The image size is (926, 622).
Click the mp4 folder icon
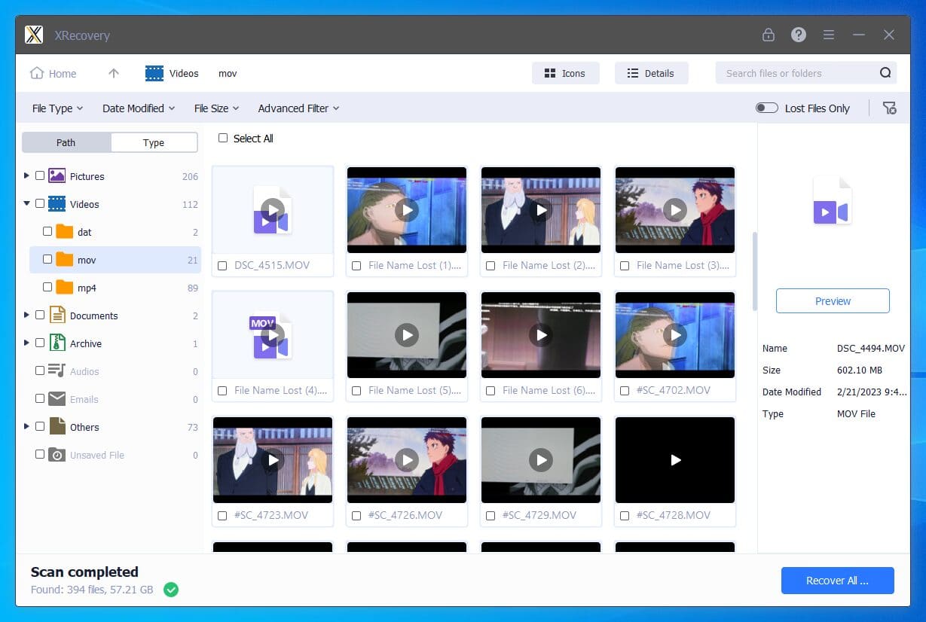click(x=65, y=288)
